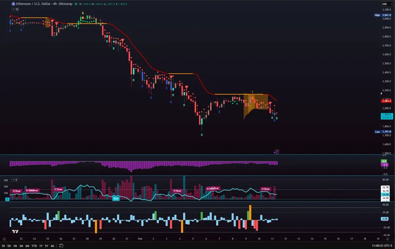Click the -4.08 oscillator value label
Viewport: 395px width, 249px height.
pos(385,219)
